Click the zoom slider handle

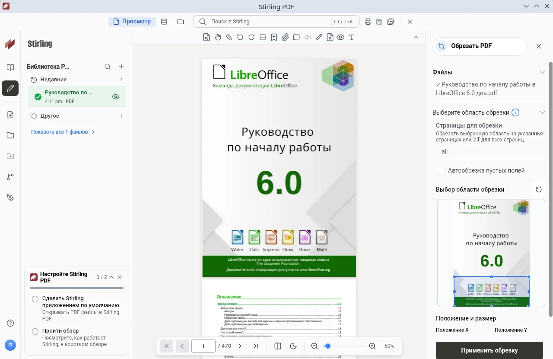click(328, 346)
